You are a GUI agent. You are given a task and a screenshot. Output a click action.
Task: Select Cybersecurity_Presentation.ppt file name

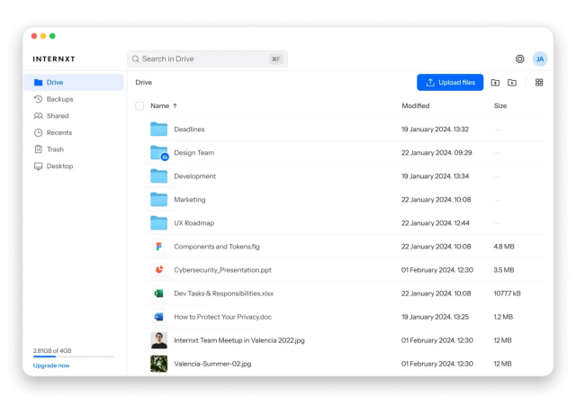pos(222,270)
